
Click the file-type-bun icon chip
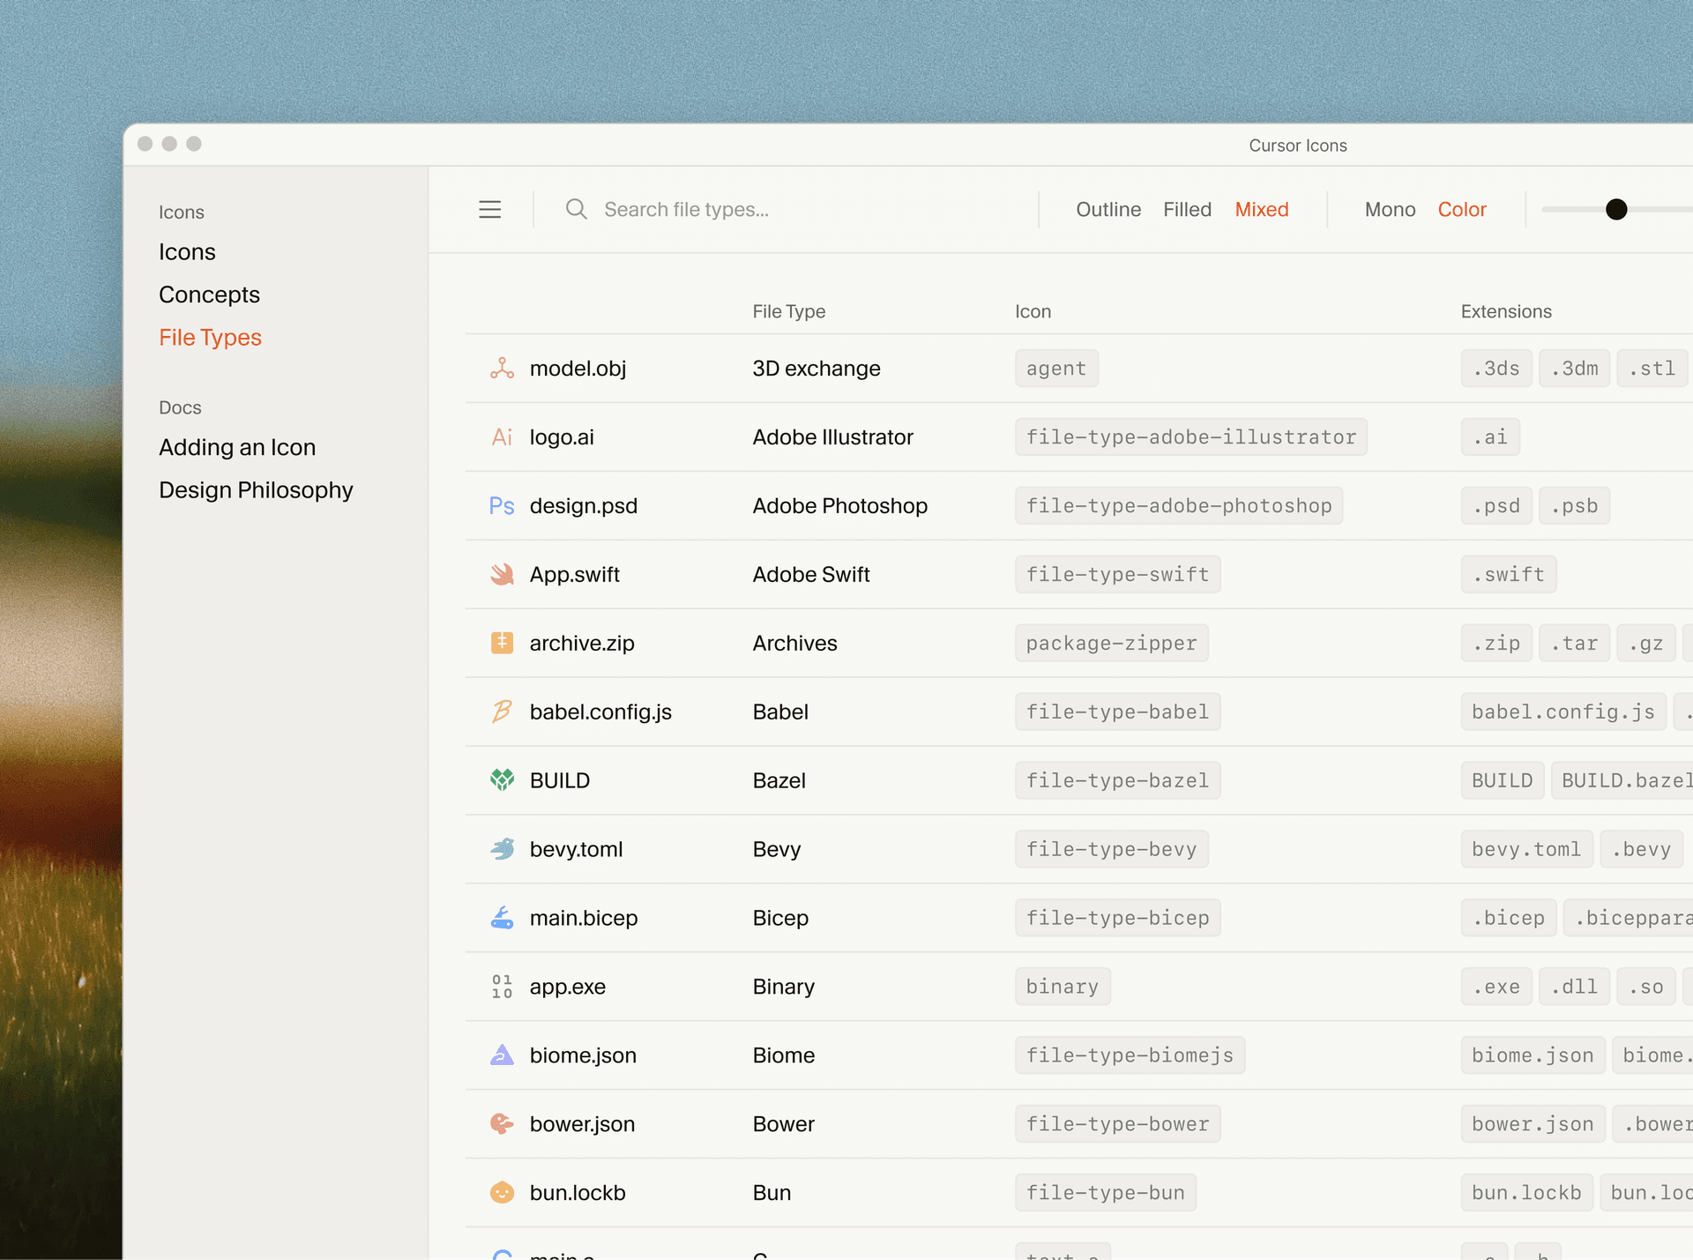point(1105,1194)
